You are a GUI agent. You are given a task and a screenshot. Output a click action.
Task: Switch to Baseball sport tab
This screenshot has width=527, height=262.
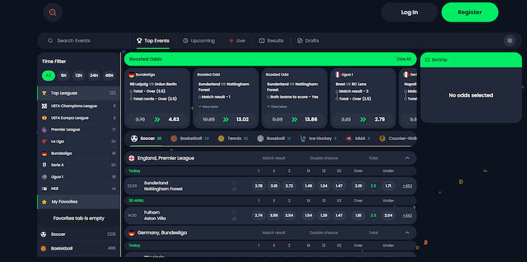click(x=274, y=139)
